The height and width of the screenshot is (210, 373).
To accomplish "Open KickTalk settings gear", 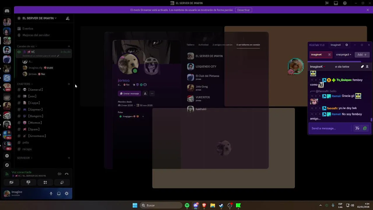I will [346, 45].
